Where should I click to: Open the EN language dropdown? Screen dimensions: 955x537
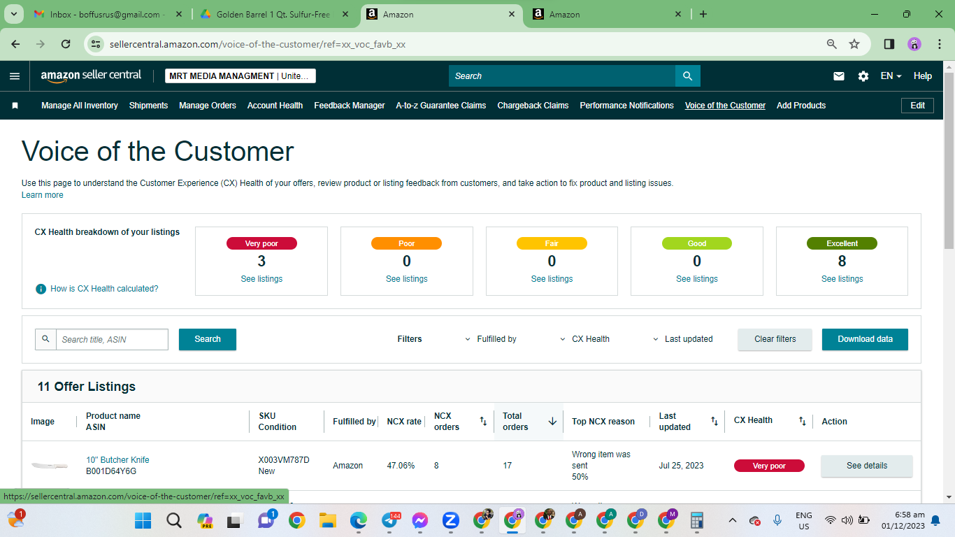pyautogui.click(x=891, y=76)
